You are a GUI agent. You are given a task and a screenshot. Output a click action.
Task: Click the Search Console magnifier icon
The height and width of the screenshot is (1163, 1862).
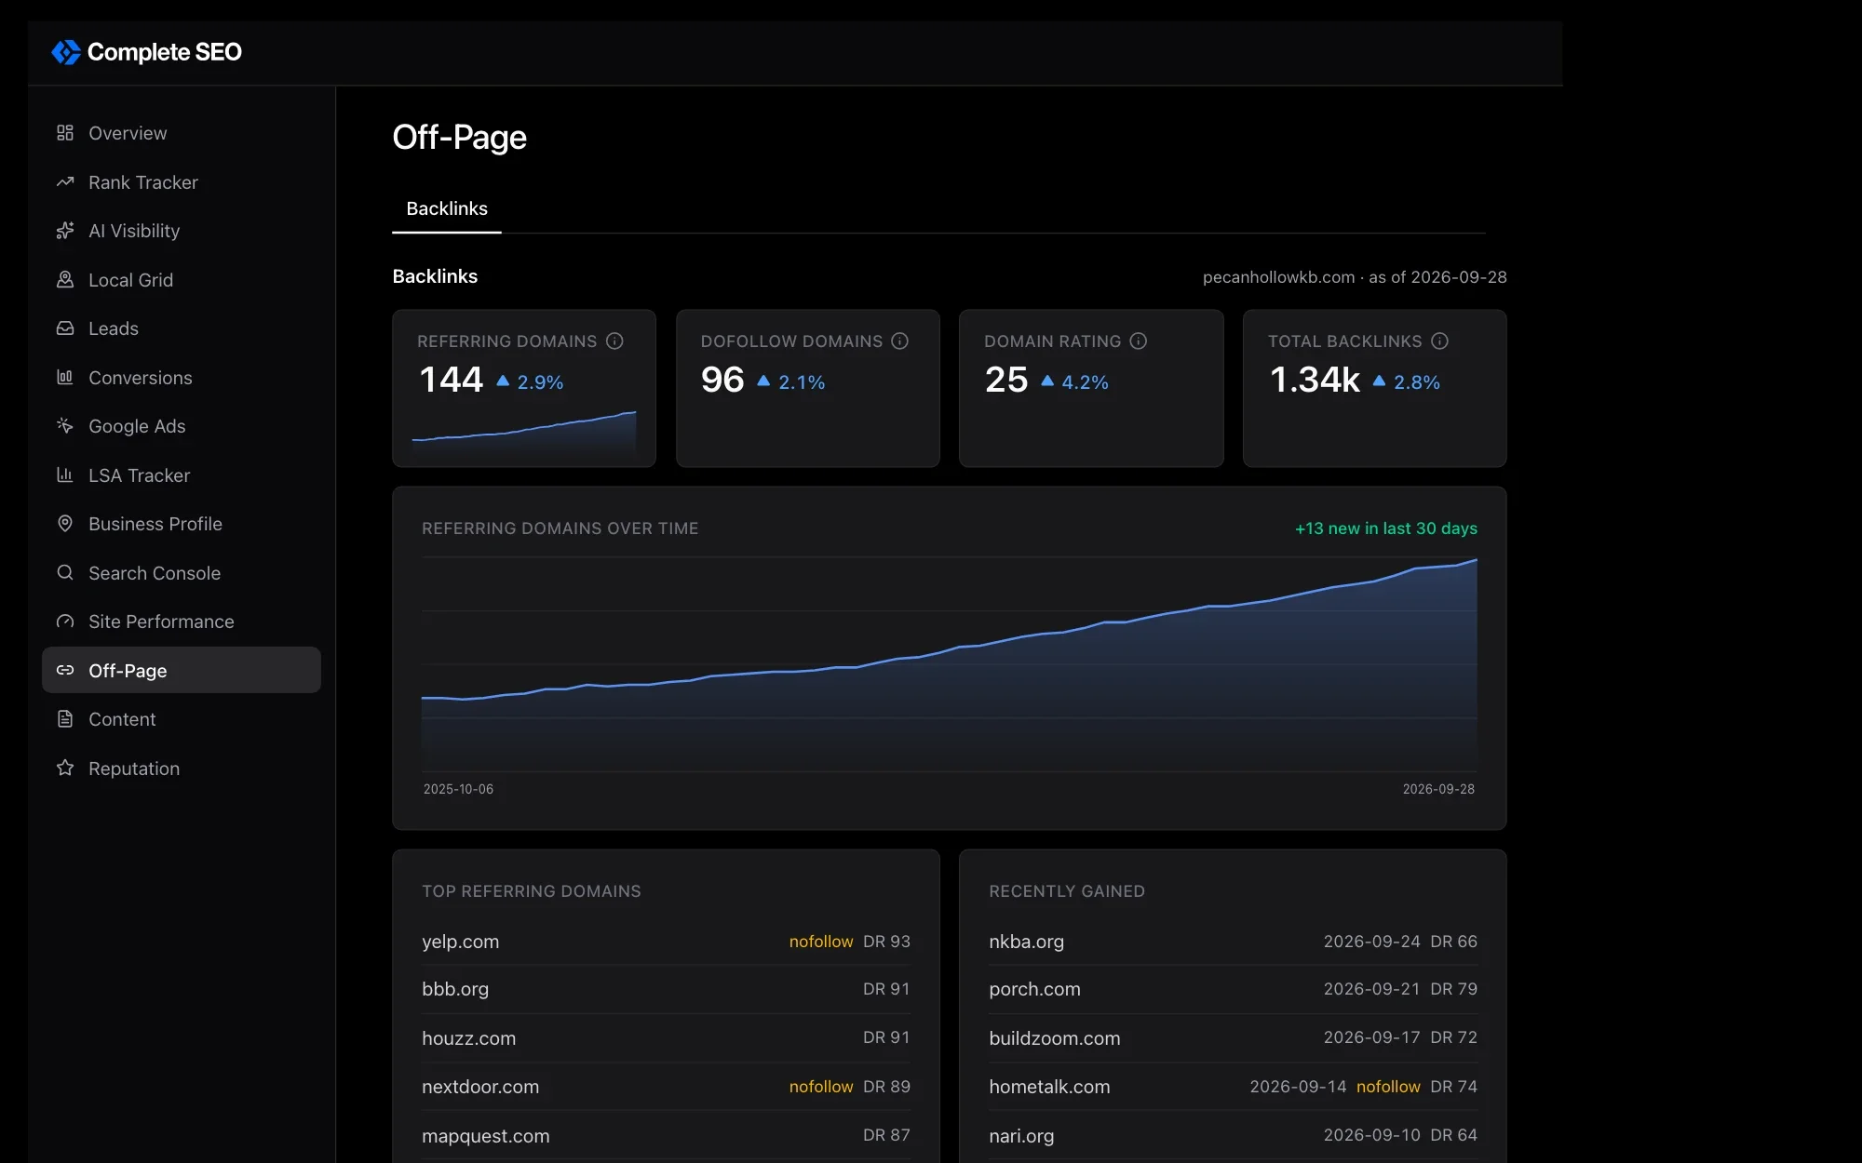pyautogui.click(x=65, y=573)
